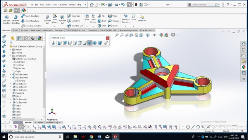248x140 pixels.
Task: Select the Mirror tool
Action: pyautogui.click(x=113, y=26)
